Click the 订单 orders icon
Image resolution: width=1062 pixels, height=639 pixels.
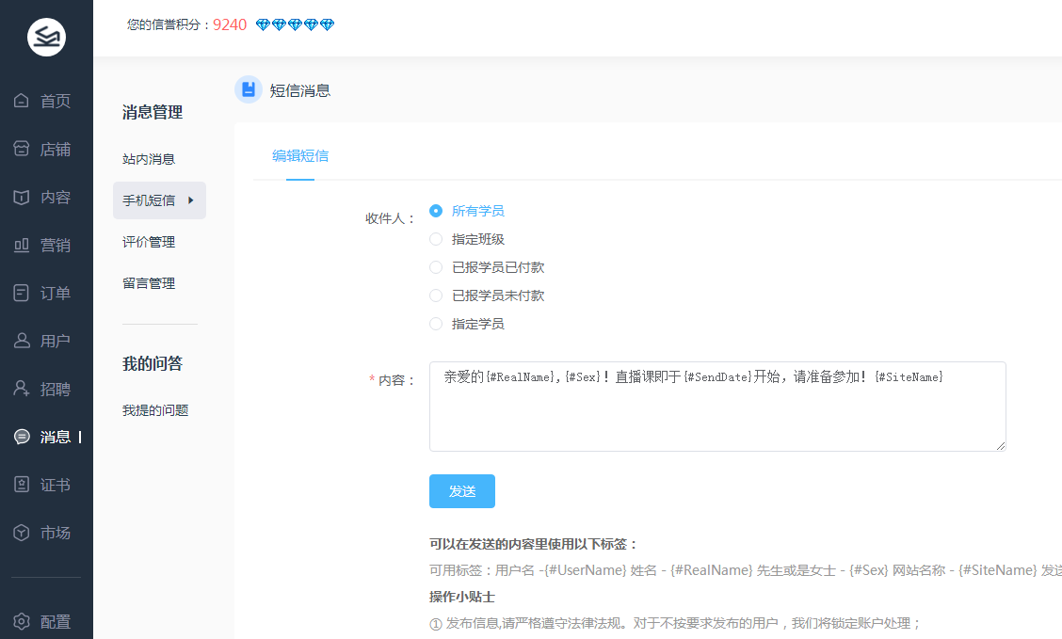(22, 293)
